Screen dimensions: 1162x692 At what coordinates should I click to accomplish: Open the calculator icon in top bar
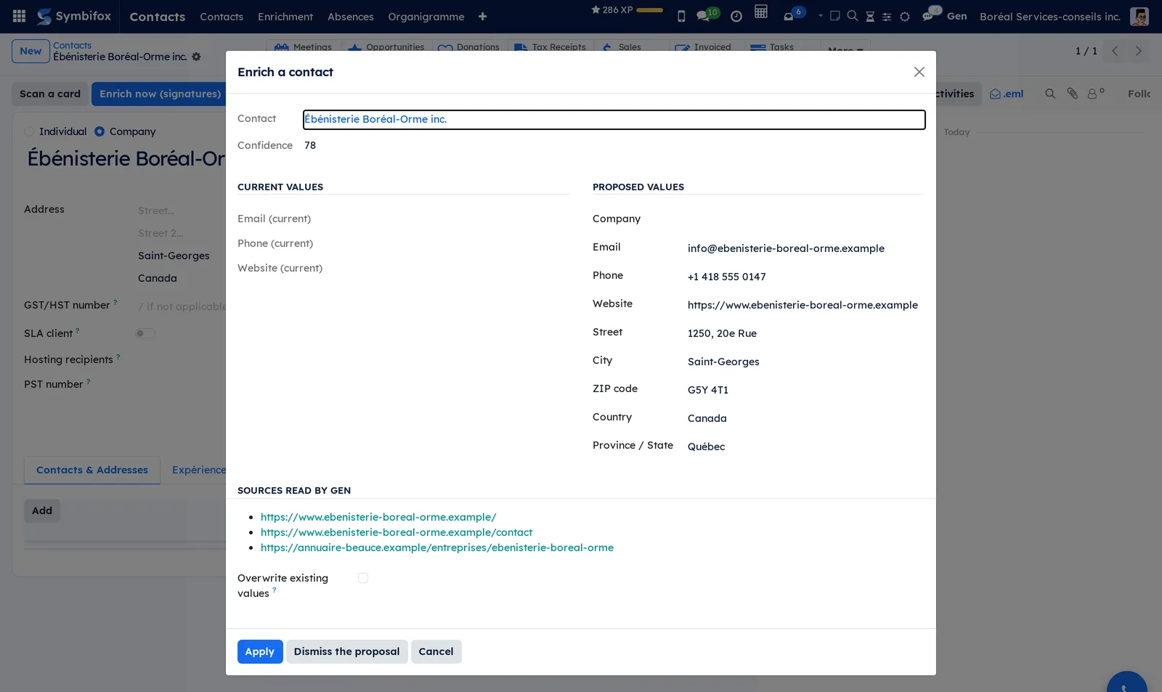(760, 12)
